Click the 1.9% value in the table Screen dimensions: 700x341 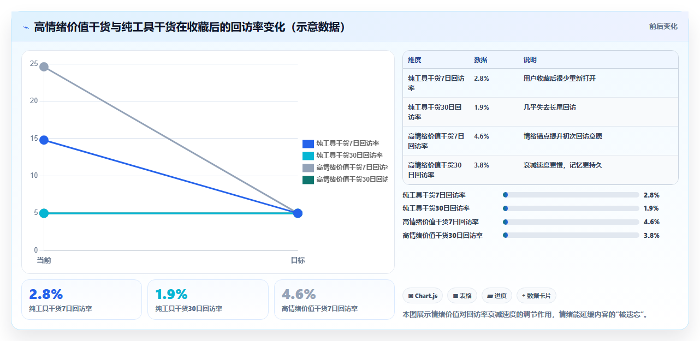click(x=482, y=107)
